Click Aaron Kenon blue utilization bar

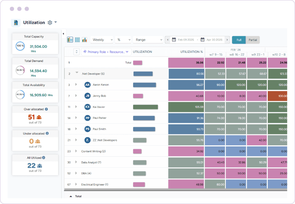145,85
